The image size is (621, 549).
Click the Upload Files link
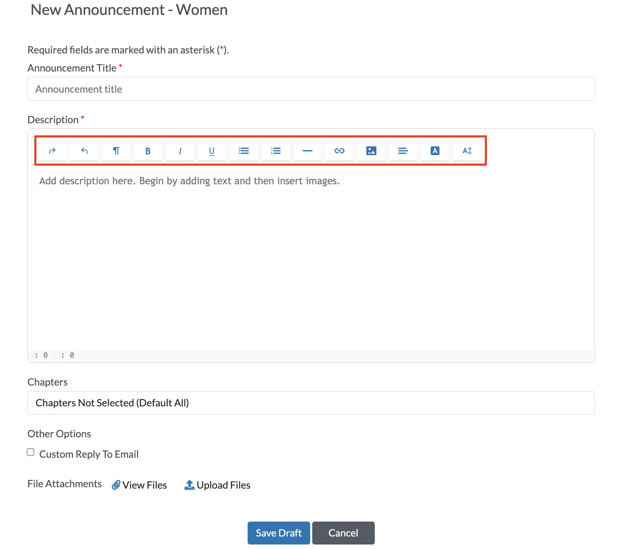[x=217, y=485]
